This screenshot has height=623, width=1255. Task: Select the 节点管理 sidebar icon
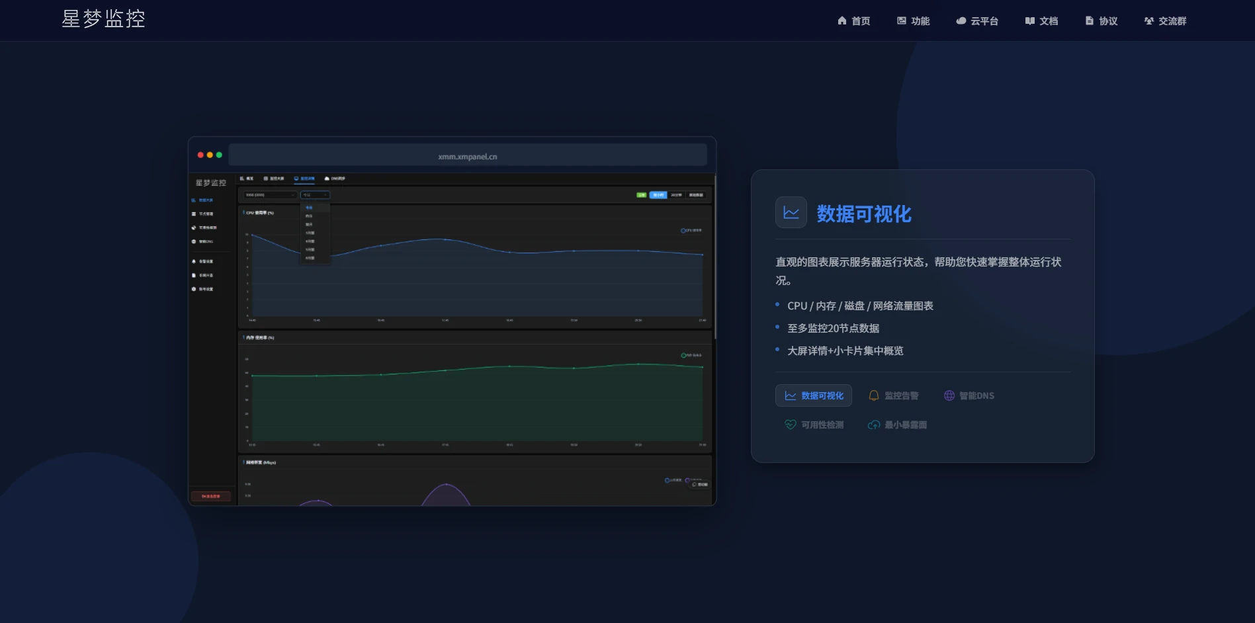194,214
